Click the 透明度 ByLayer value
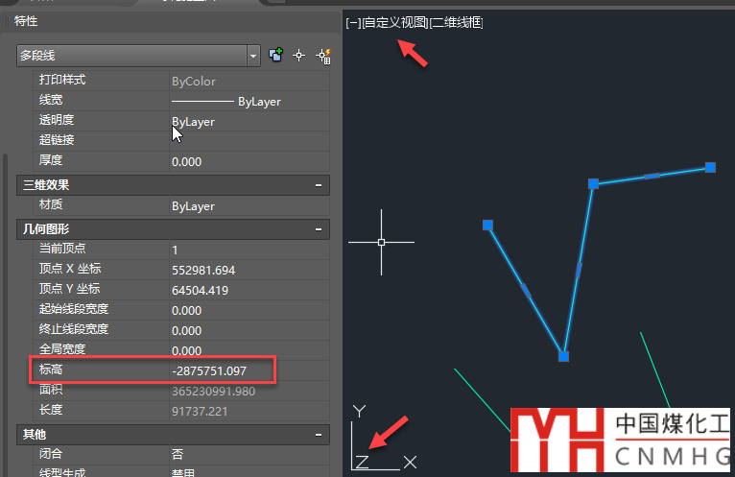The height and width of the screenshot is (477, 735). [193, 122]
